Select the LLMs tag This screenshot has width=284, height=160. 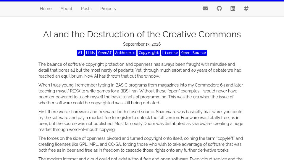(91, 53)
